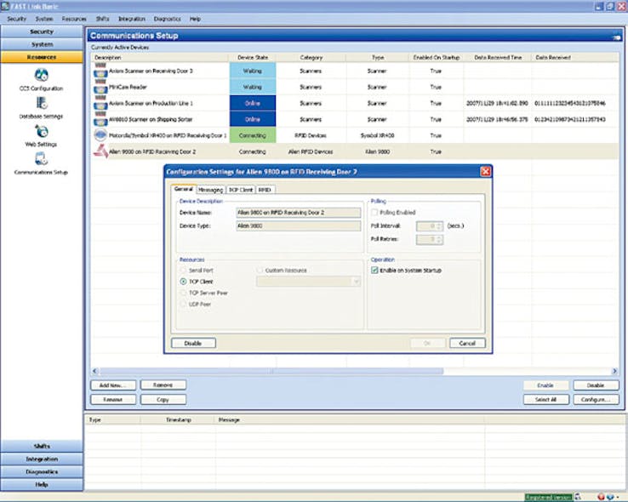This screenshot has width=628, height=502.
Task: Open the Shifts menu
Action: (x=102, y=19)
